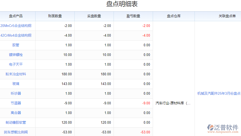The image size is (241, 136).
Task: Click the 胶管 product link
Action: click(16, 45)
